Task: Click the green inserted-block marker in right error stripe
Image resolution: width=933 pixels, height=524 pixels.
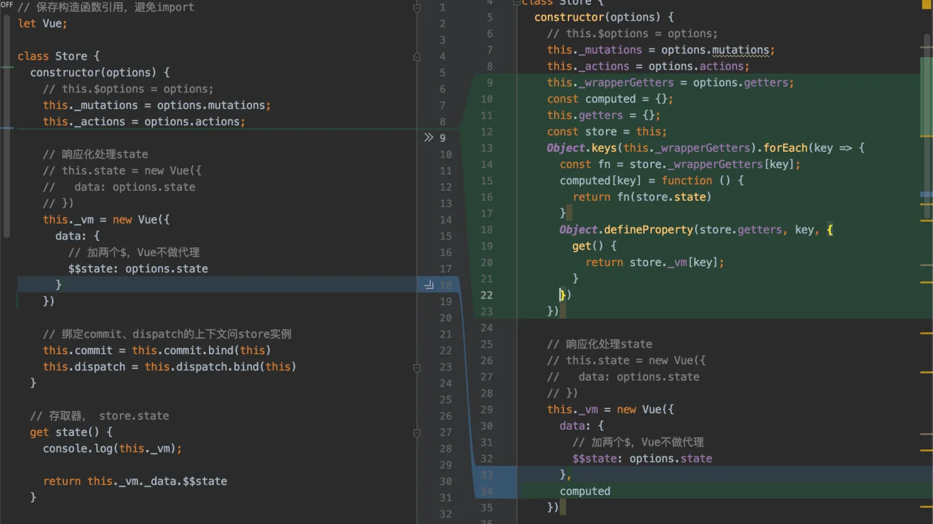Action: (926, 96)
